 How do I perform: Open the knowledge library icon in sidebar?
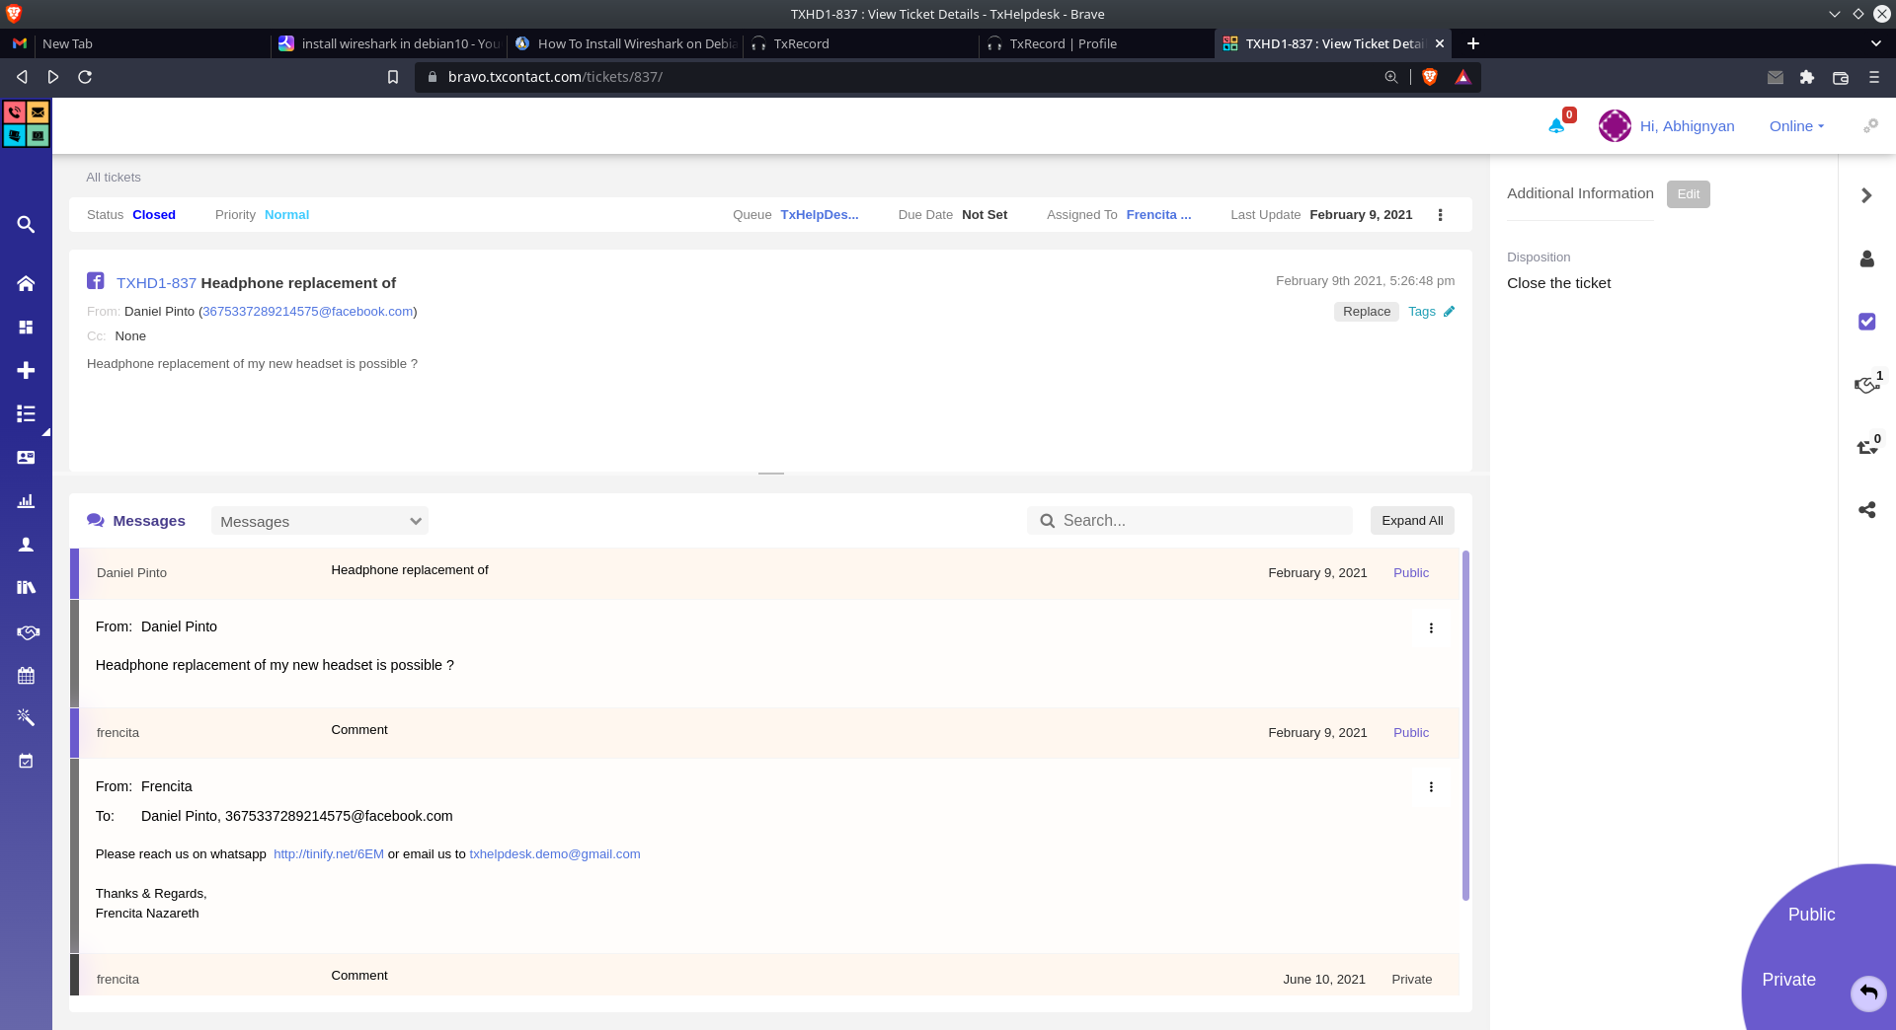(26, 587)
